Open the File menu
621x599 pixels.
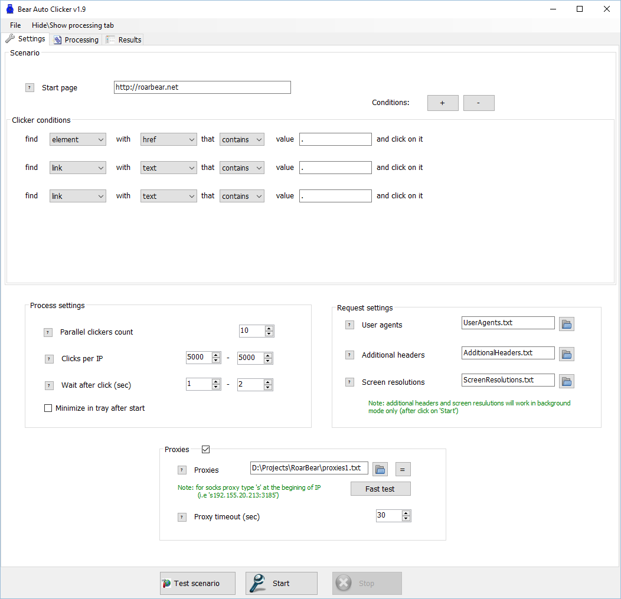point(15,25)
